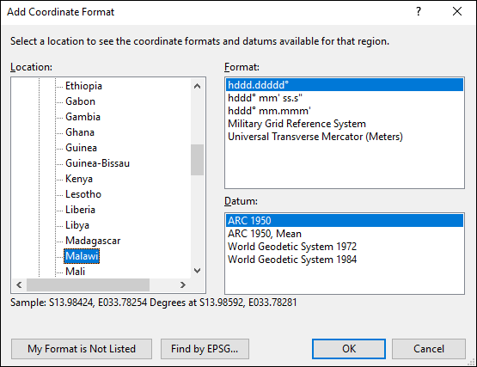Screen dimensions: 477x367
Task: Click the Location list scroll up arrow
Action: (197, 87)
